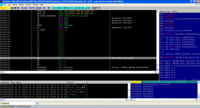This screenshot has height=108, width=200.
Task: Expand the Command history dropdown arrow
Action: click(x=37, y=103)
